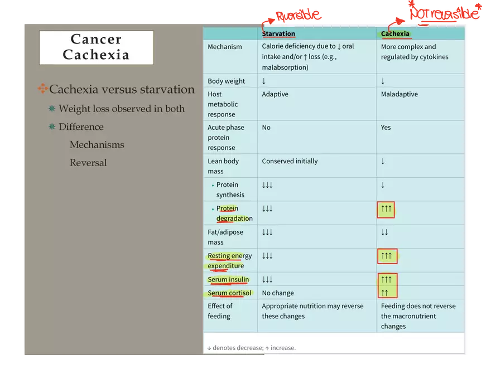Click the green dot bullet beside Protein synthesis
The height and width of the screenshot is (379, 491).
(x=213, y=186)
